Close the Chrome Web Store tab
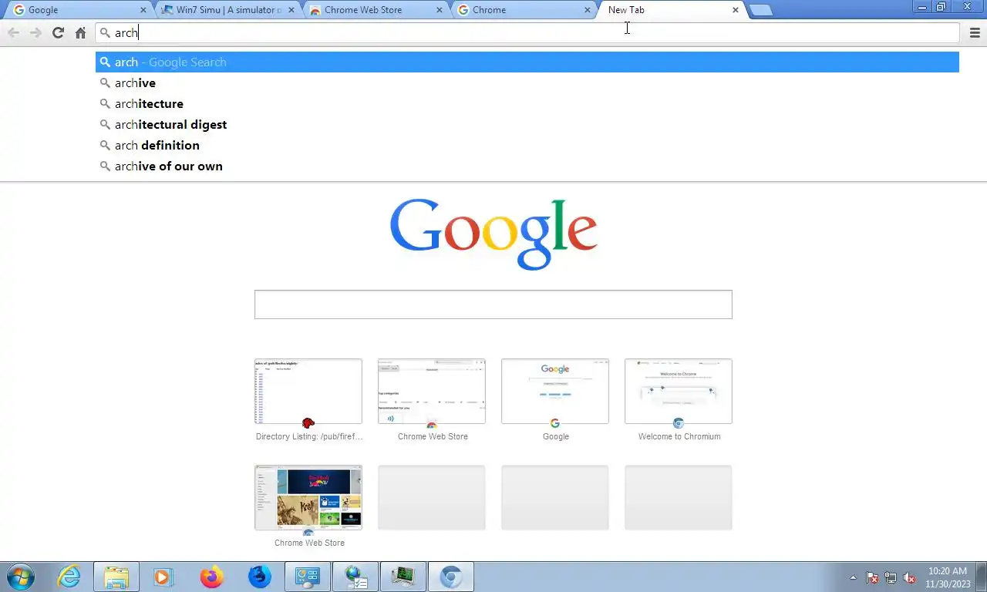 (x=440, y=10)
